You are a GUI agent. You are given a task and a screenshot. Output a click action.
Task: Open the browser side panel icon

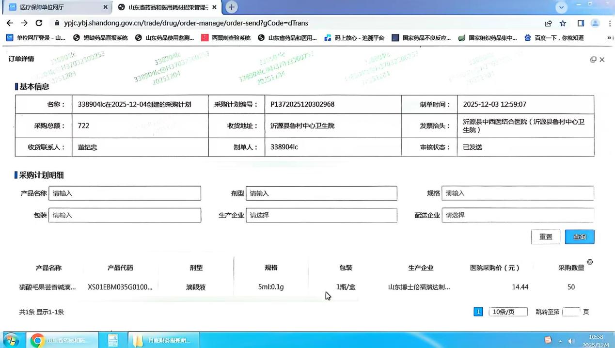point(581,23)
